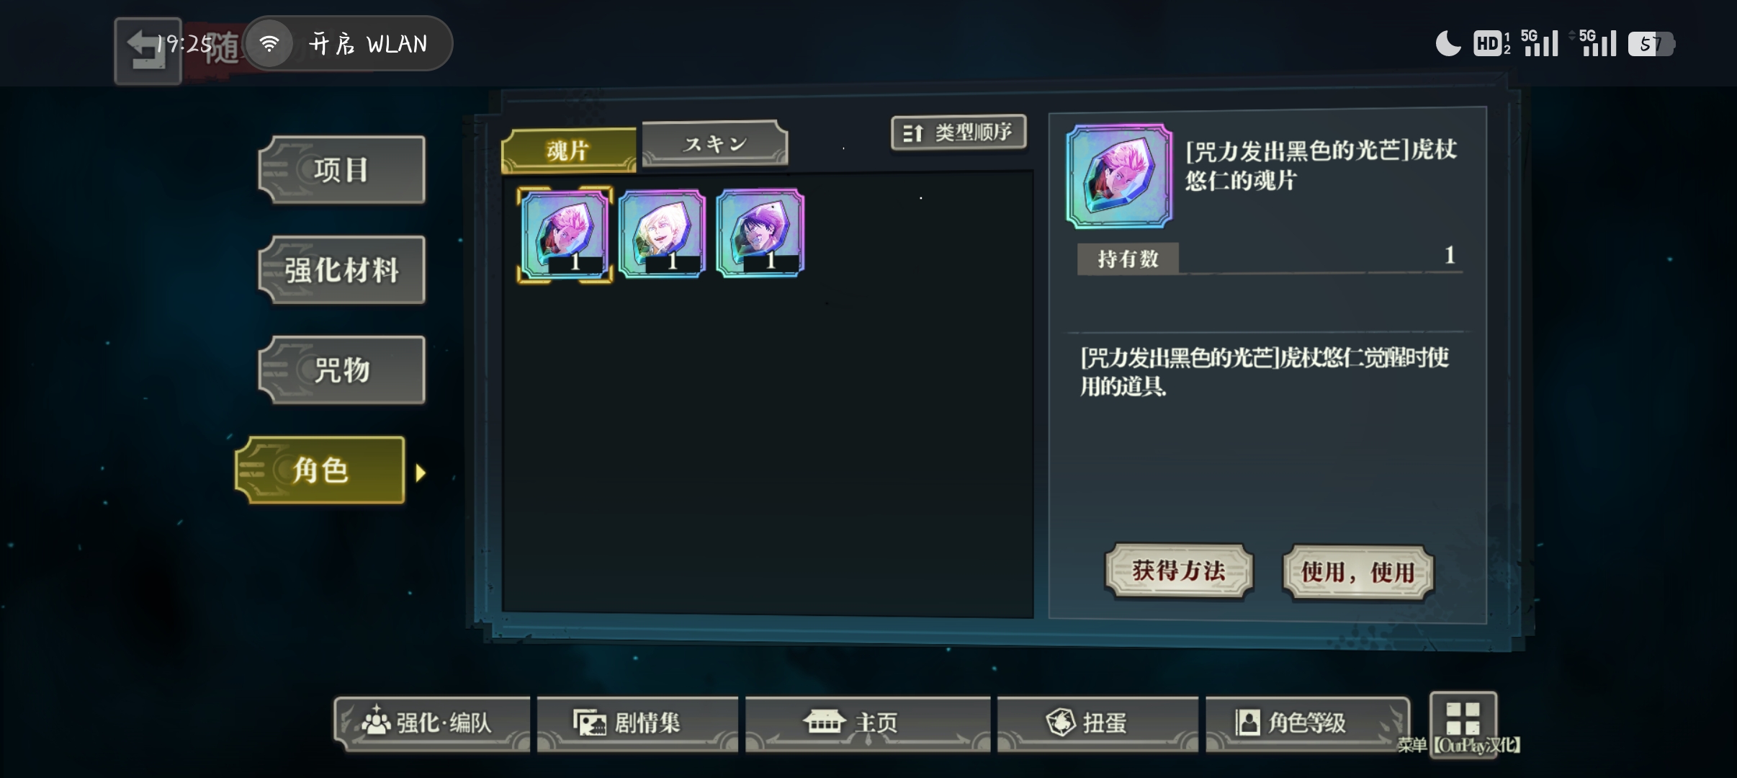
Task: Open the 剧情集 story collection
Action: (637, 723)
